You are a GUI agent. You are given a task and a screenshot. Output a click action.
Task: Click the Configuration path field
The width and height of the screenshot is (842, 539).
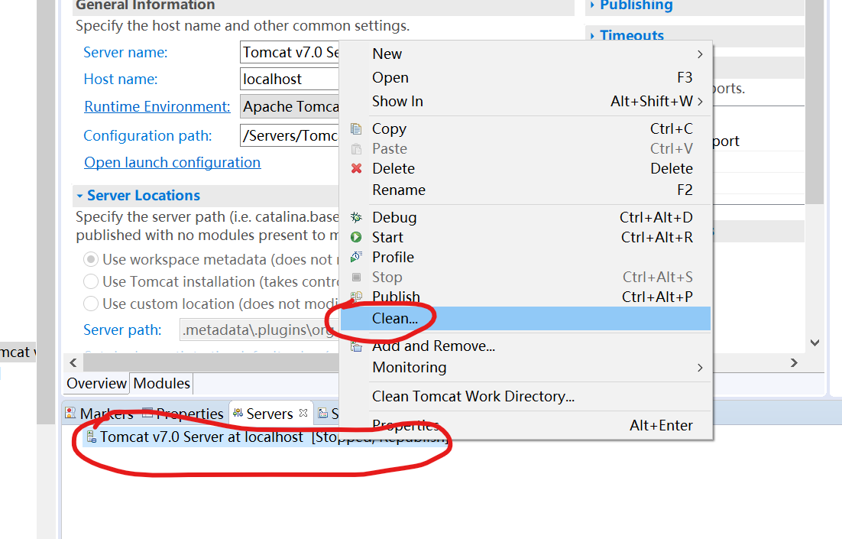coord(290,135)
